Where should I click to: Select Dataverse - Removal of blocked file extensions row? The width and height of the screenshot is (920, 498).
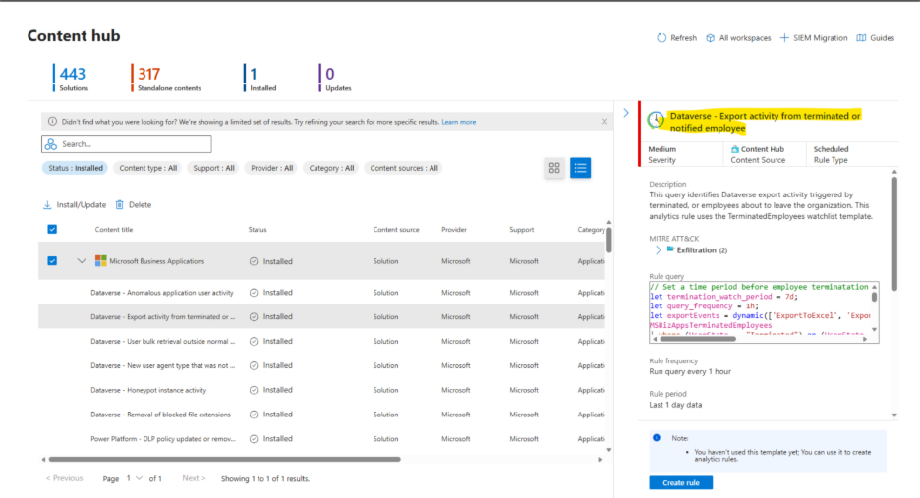pyautogui.click(x=321, y=415)
